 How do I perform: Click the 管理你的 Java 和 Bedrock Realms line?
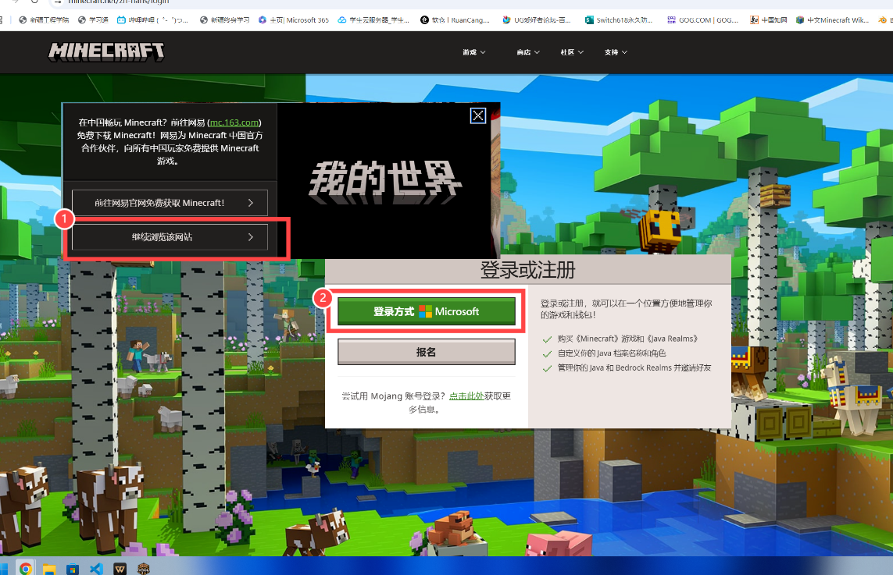(x=634, y=368)
